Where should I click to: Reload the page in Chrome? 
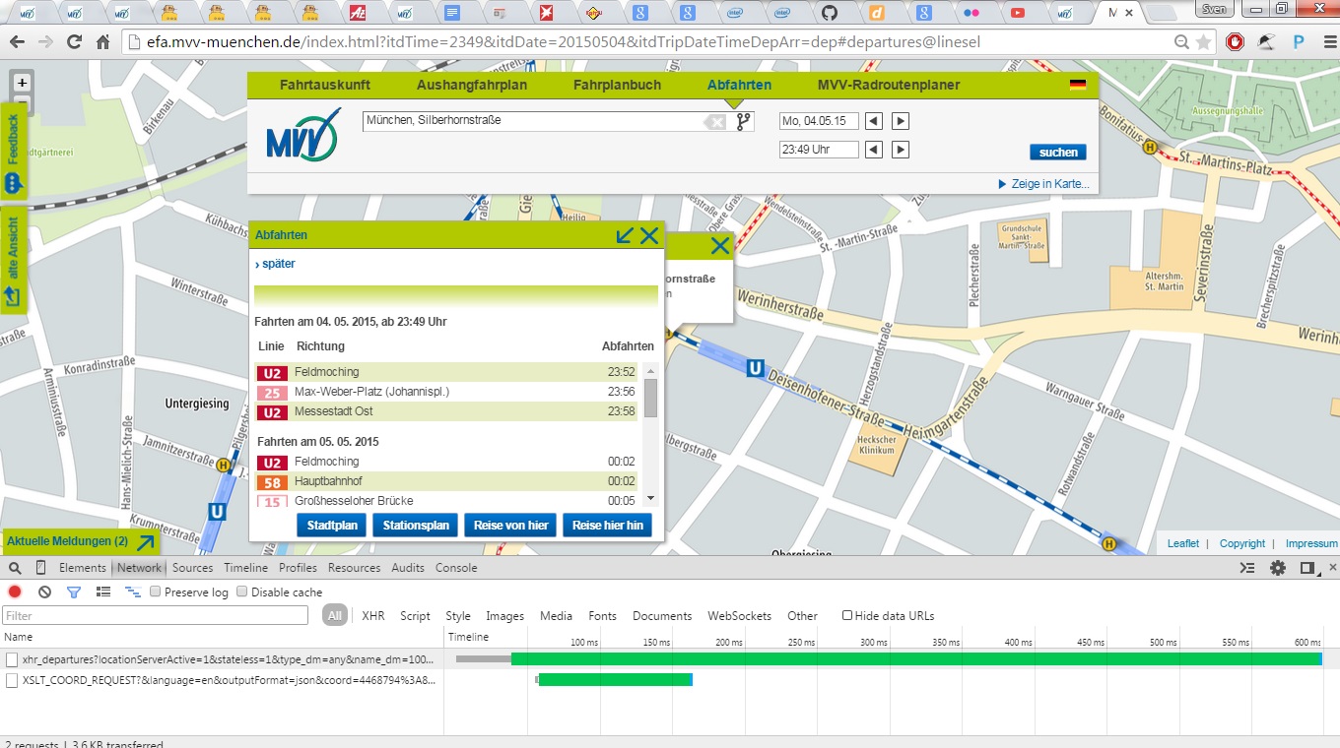click(x=74, y=42)
